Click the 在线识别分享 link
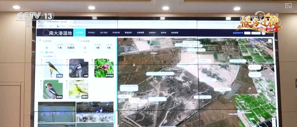Image resolution: width=297 pixels, height=127 pixels. click(x=237, y=33)
